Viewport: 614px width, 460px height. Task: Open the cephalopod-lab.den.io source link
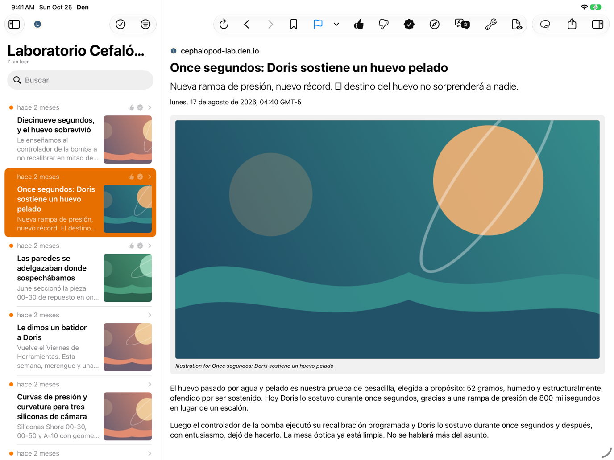point(220,51)
